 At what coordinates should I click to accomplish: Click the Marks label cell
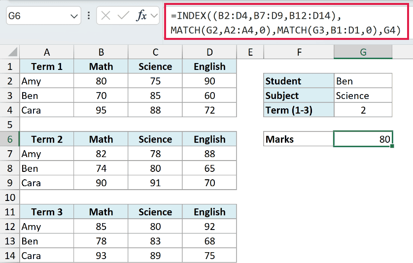(x=299, y=139)
